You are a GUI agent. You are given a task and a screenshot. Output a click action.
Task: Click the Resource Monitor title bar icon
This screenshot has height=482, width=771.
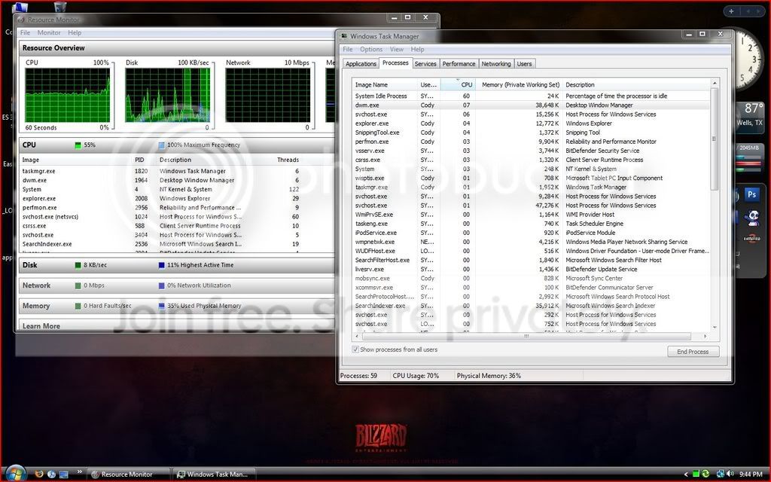pyautogui.click(x=20, y=20)
